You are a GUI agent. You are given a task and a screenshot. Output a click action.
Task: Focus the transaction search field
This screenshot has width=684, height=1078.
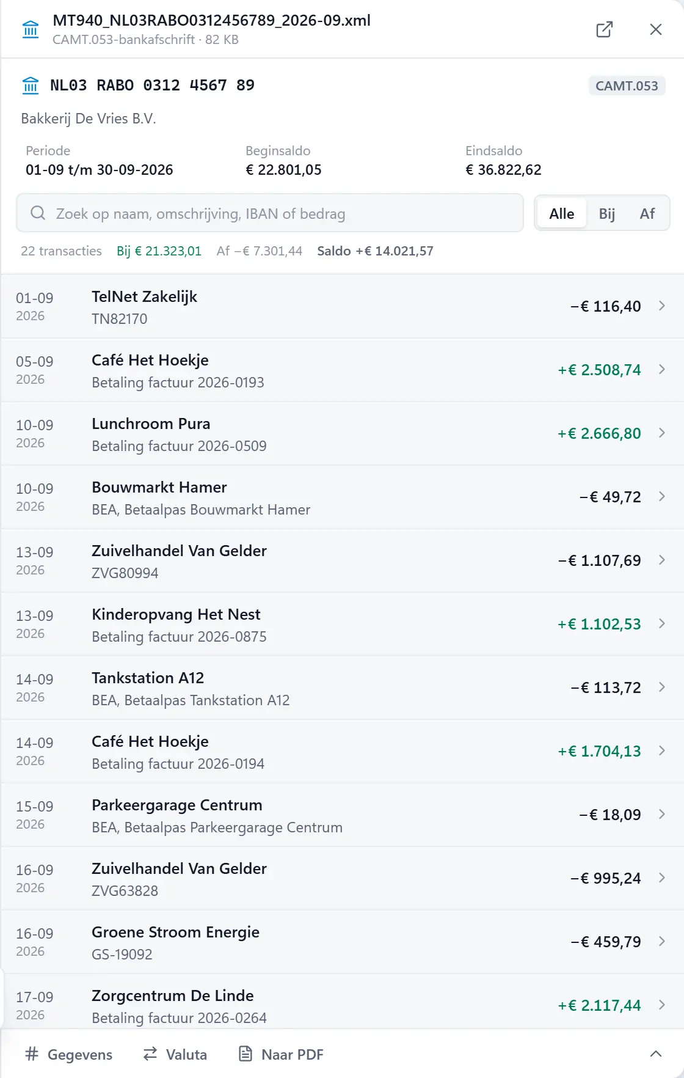(270, 213)
